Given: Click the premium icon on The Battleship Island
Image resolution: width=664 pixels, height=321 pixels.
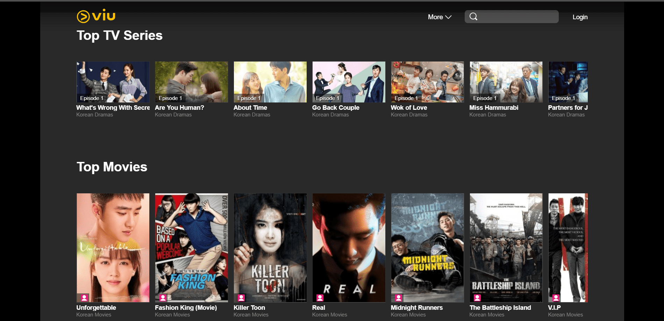Looking at the screenshot, I should pos(477,298).
